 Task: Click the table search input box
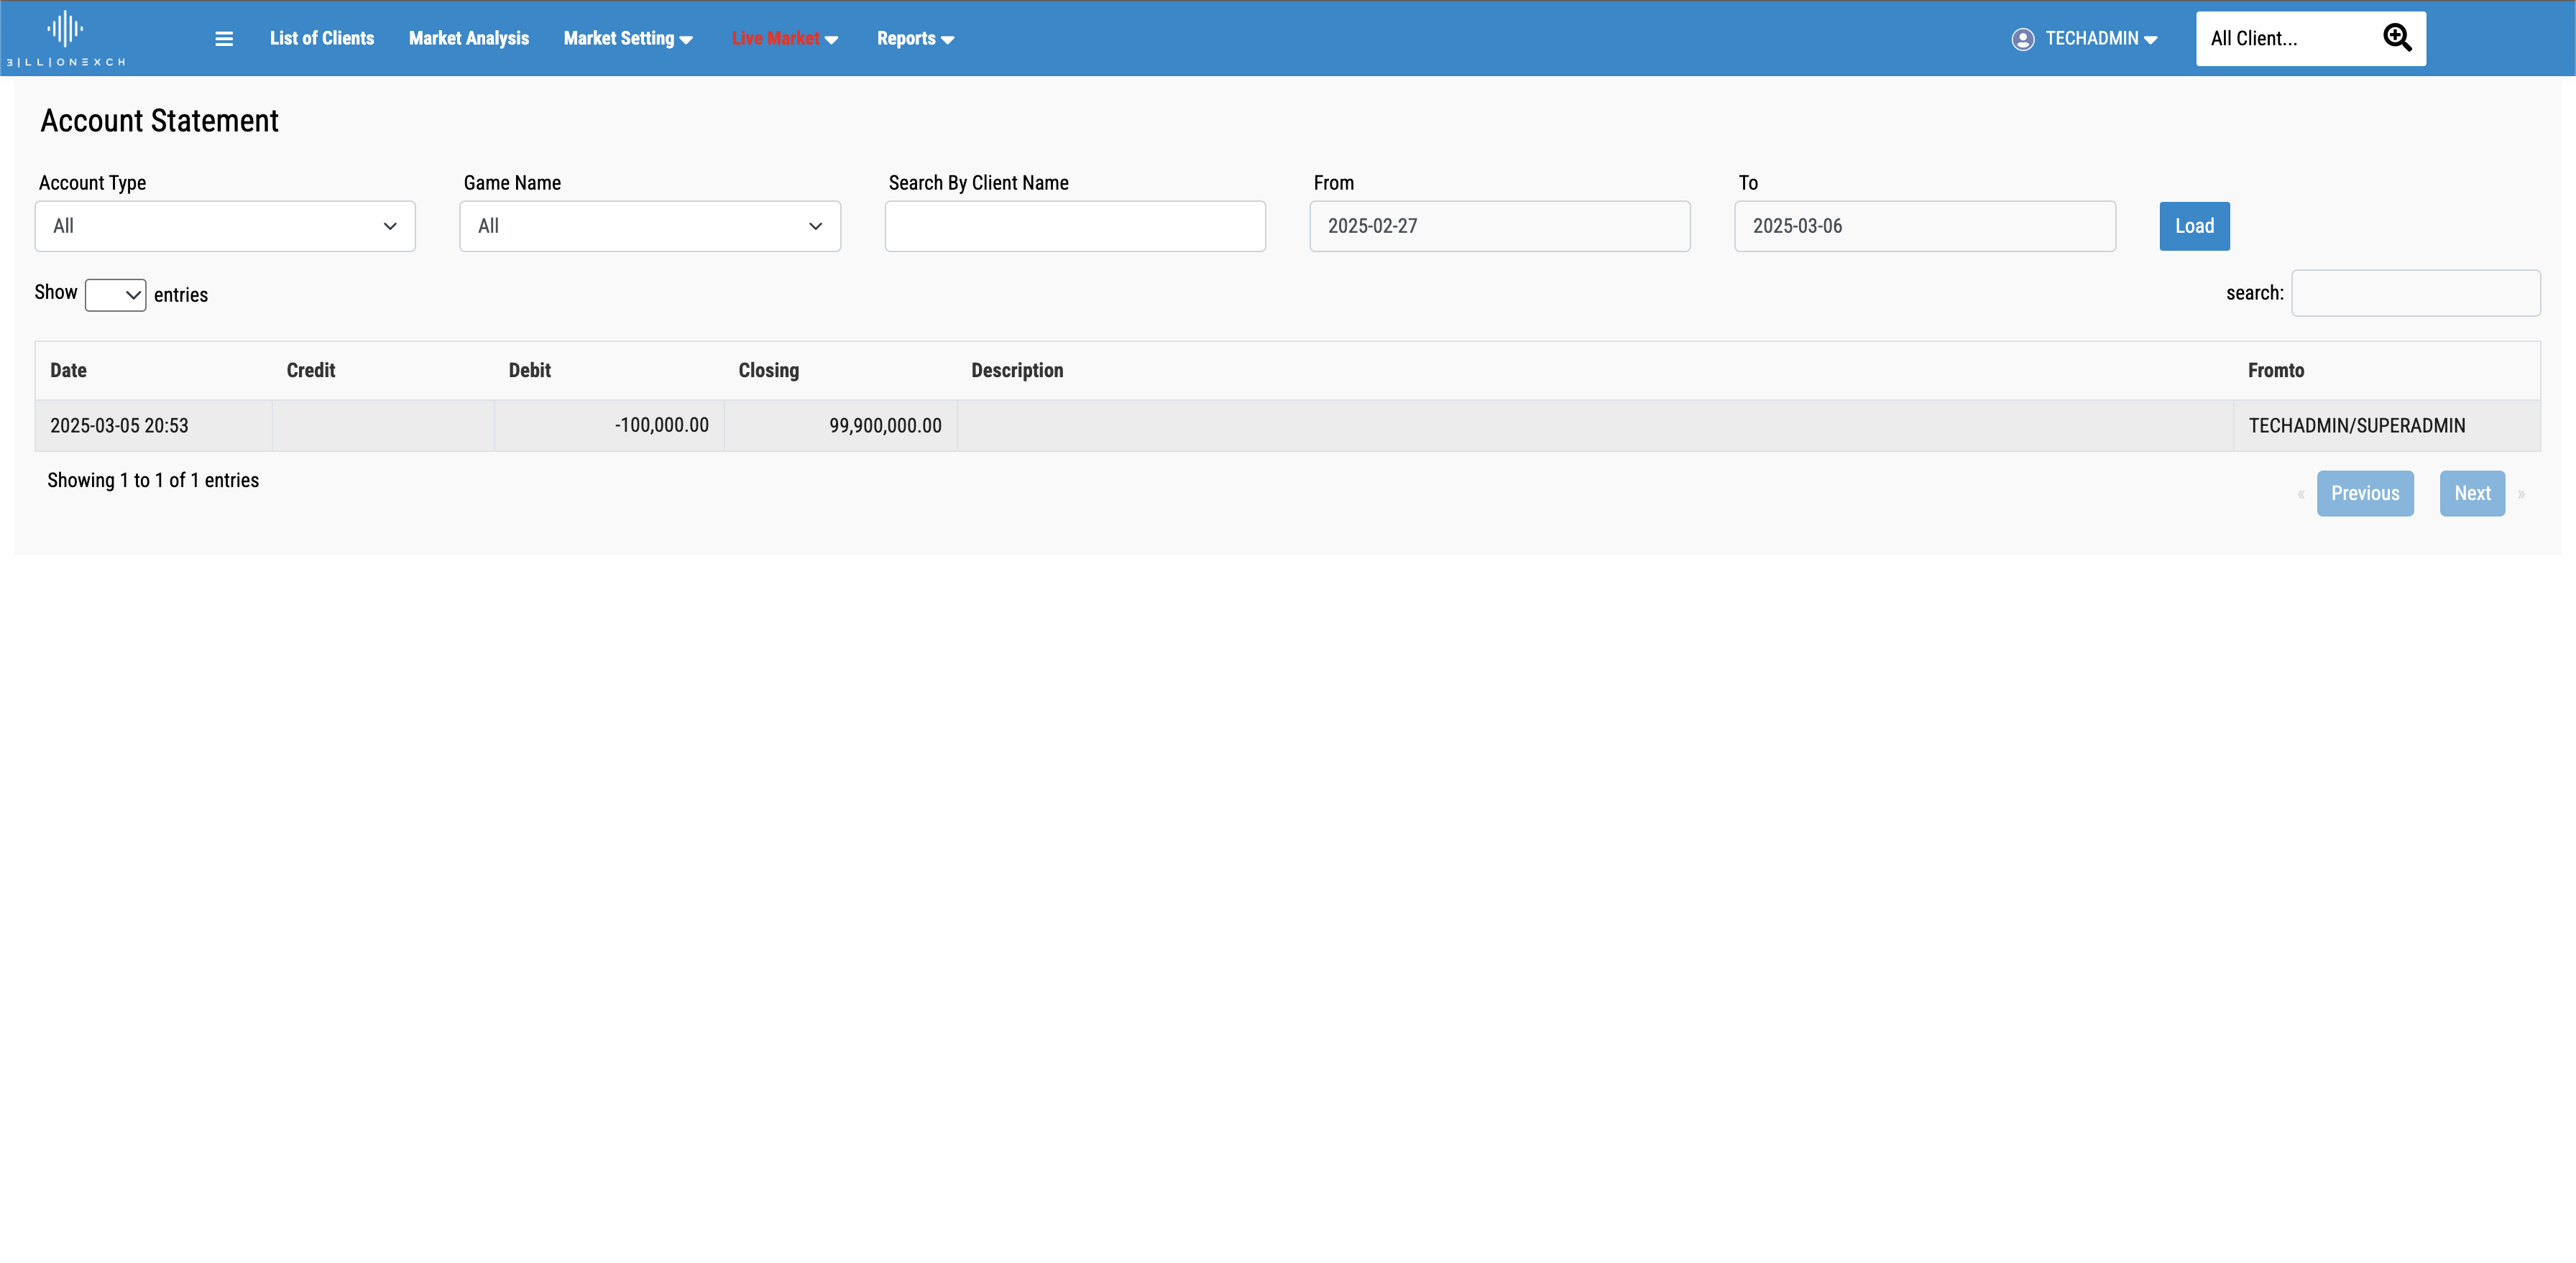[2415, 293]
